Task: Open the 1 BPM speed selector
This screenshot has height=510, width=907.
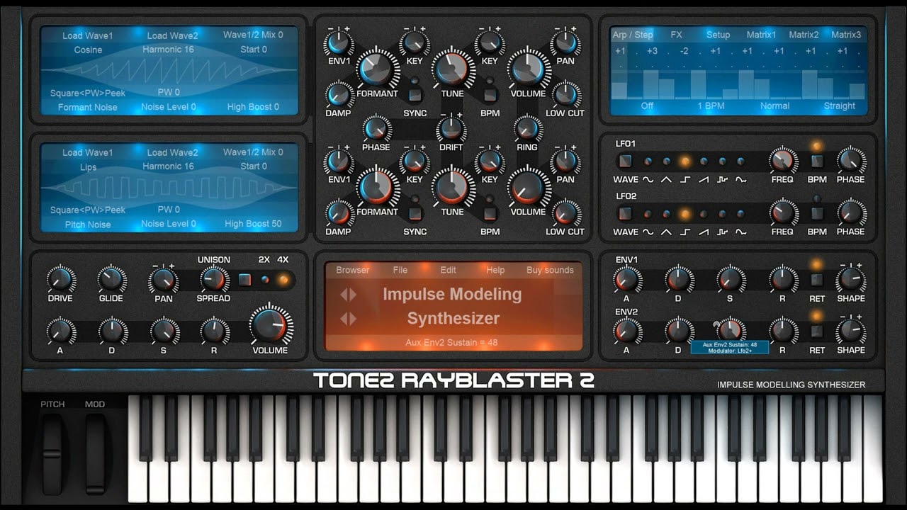Action: click(x=711, y=106)
